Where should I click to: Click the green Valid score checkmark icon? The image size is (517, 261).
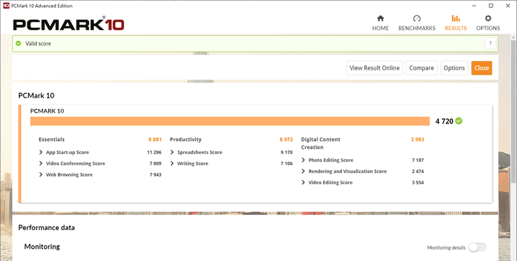click(x=19, y=44)
